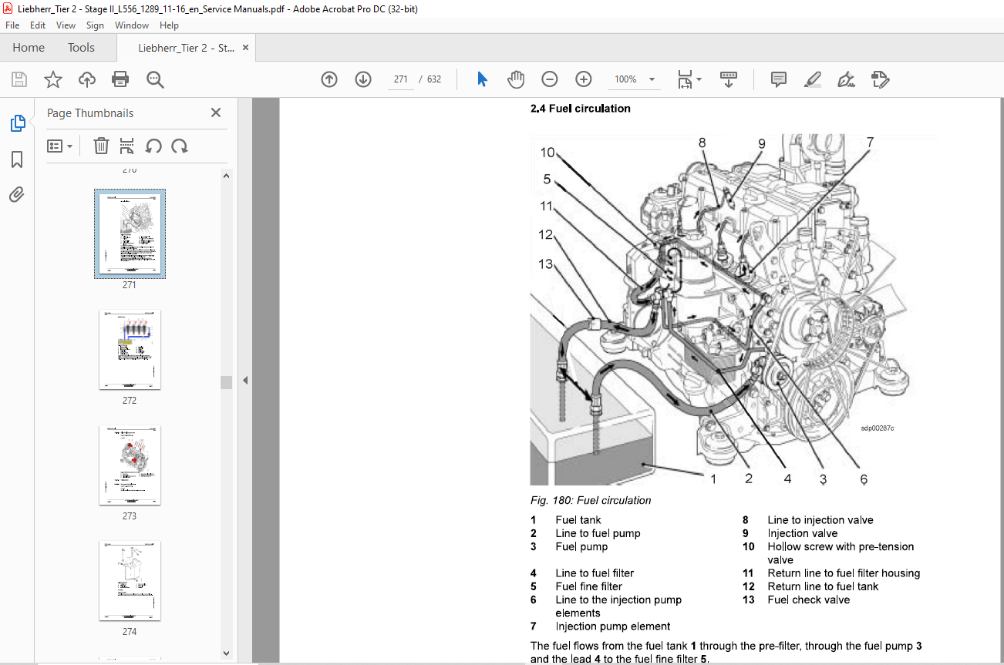This screenshot has height=665, width=1004.
Task: Print the document with the printer icon
Action: 120,79
